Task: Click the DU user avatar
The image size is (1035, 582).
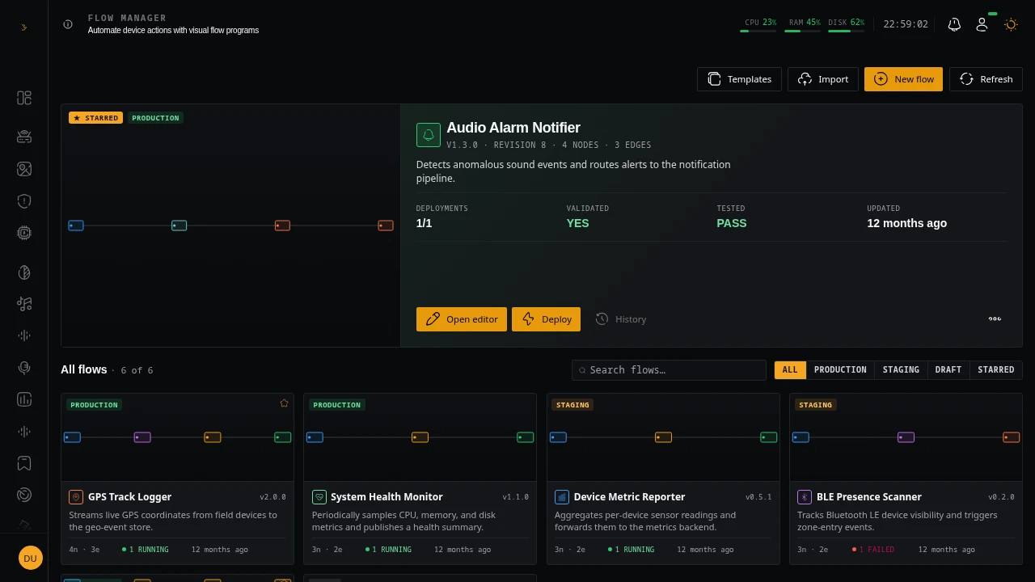Action: pyautogui.click(x=30, y=558)
